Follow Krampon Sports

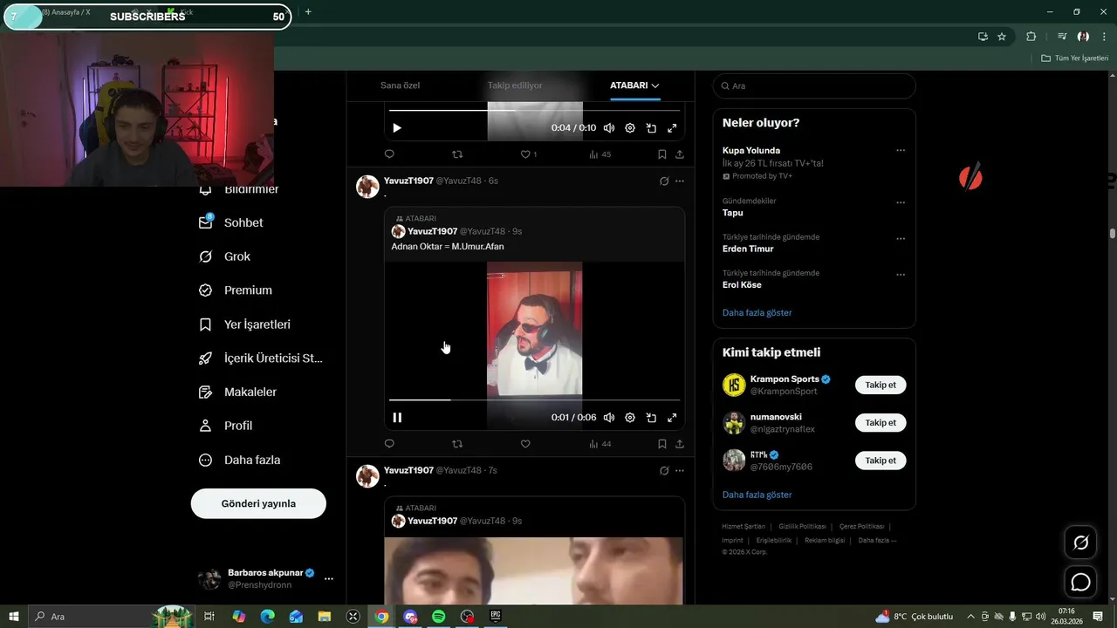point(881,385)
